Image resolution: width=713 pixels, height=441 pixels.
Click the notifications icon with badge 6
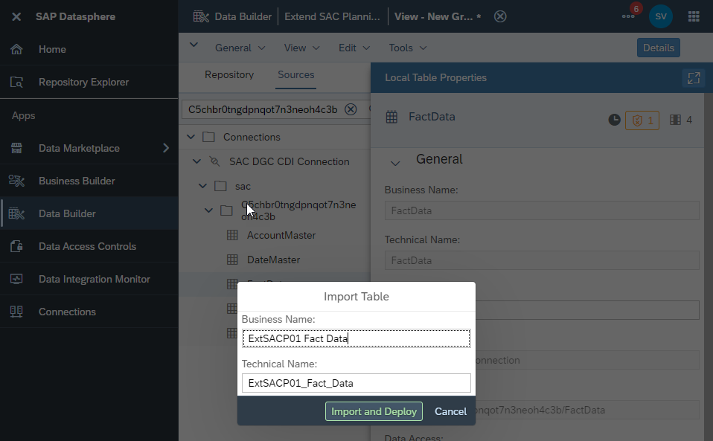coord(630,15)
